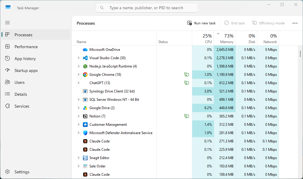Viewport: 303px width, 179px height.
Task: Expand the Notion process group
Action: point(78,116)
